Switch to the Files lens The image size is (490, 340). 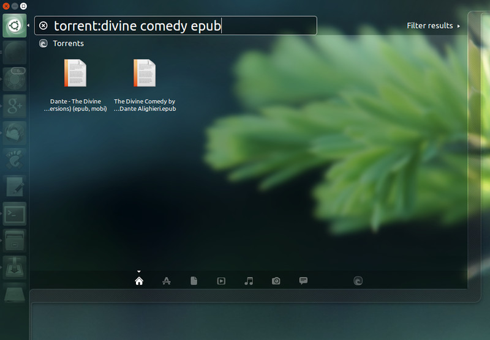pos(194,281)
